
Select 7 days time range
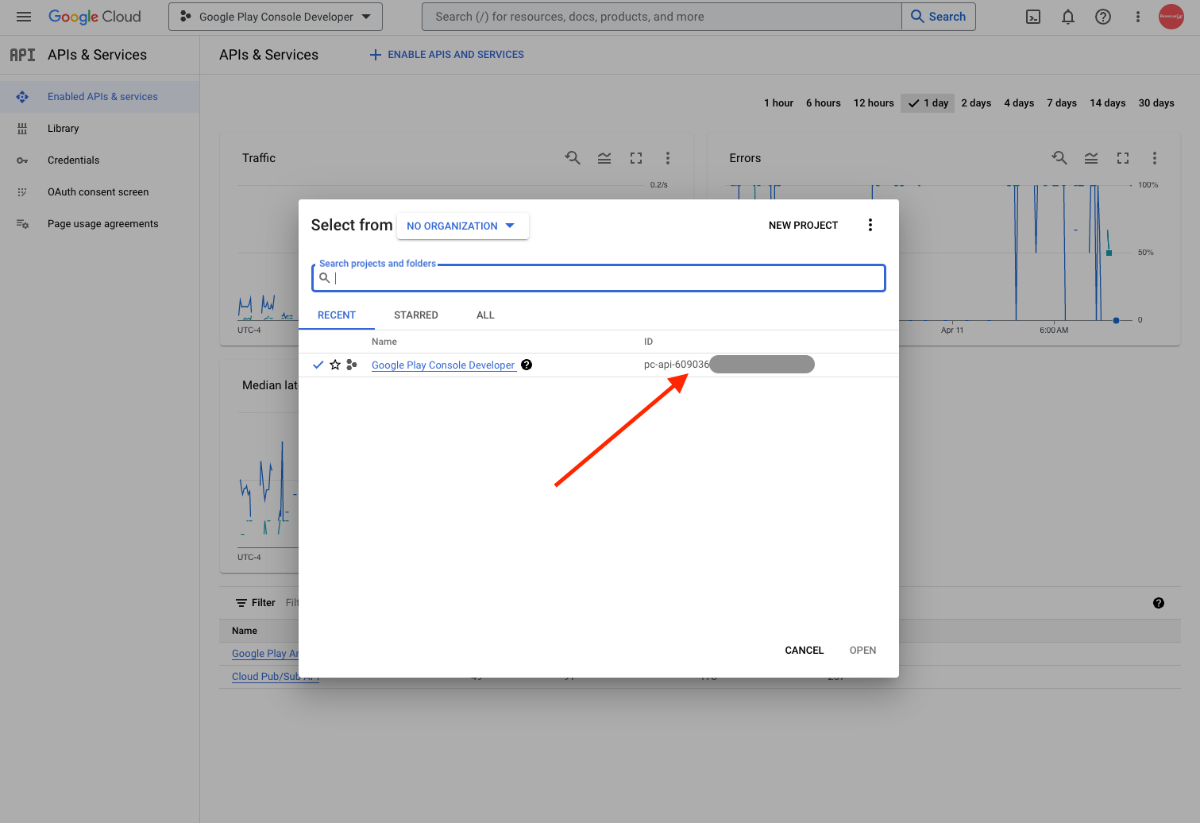(x=1062, y=103)
